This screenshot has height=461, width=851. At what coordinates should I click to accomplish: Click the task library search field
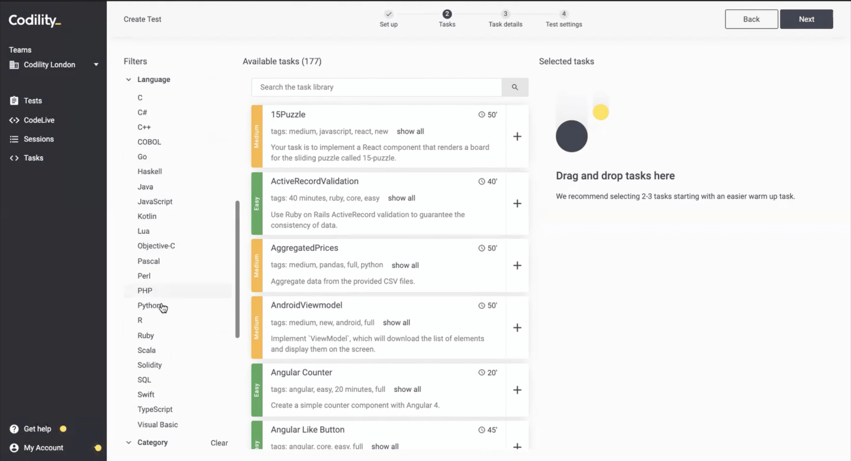[x=376, y=87]
